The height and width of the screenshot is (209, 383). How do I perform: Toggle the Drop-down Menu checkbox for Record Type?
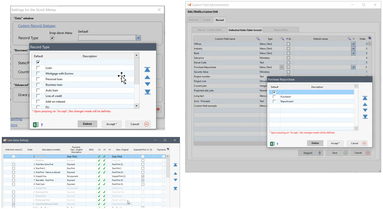(x=52, y=38)
